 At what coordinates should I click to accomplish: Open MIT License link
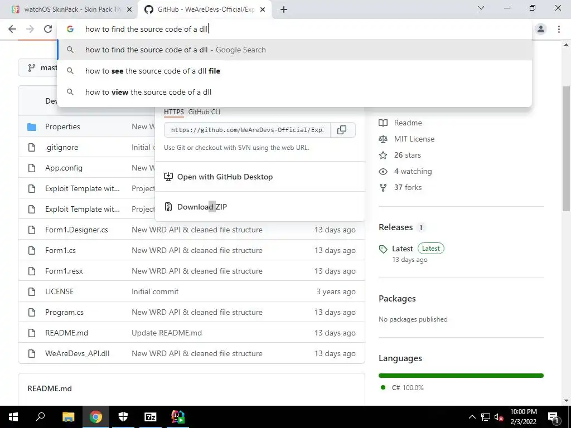[414, 139]
